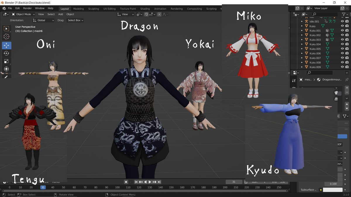The image size is (351, 197).
Task: Hide Idle.001 in viewport via eye icon
Action: click(x=342, y=21)
